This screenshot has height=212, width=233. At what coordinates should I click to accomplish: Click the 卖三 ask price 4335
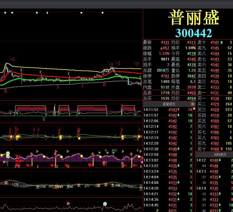[x=215, y=82]
